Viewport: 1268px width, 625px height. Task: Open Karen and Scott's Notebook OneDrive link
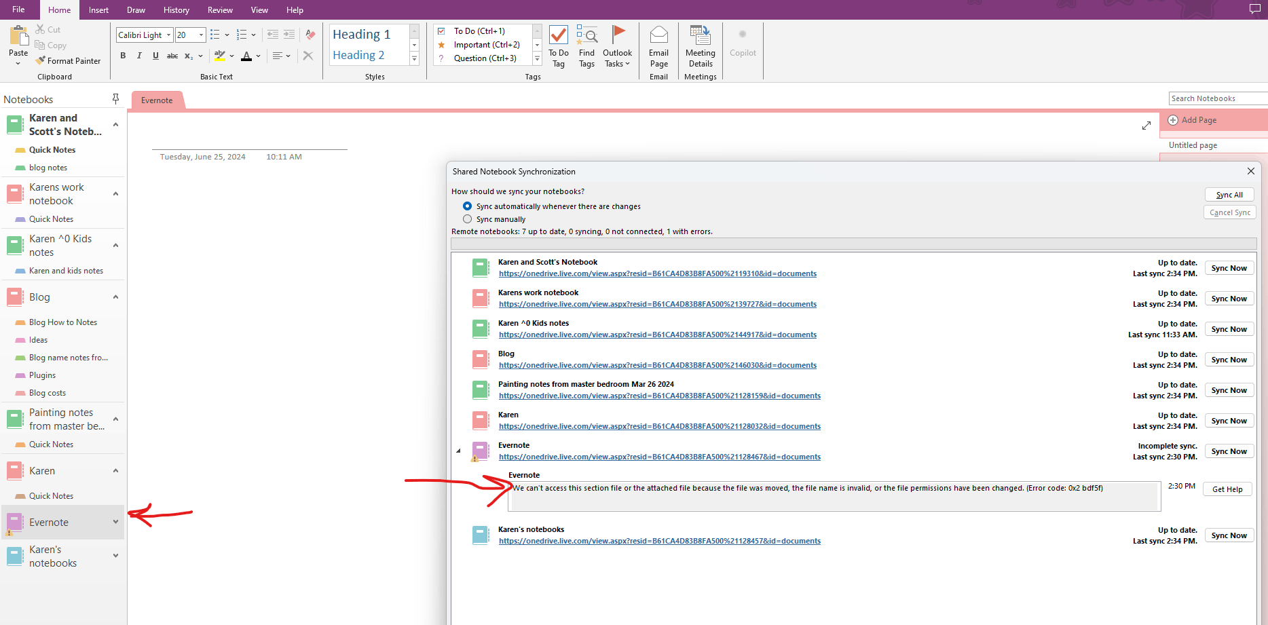click(658, 273)
